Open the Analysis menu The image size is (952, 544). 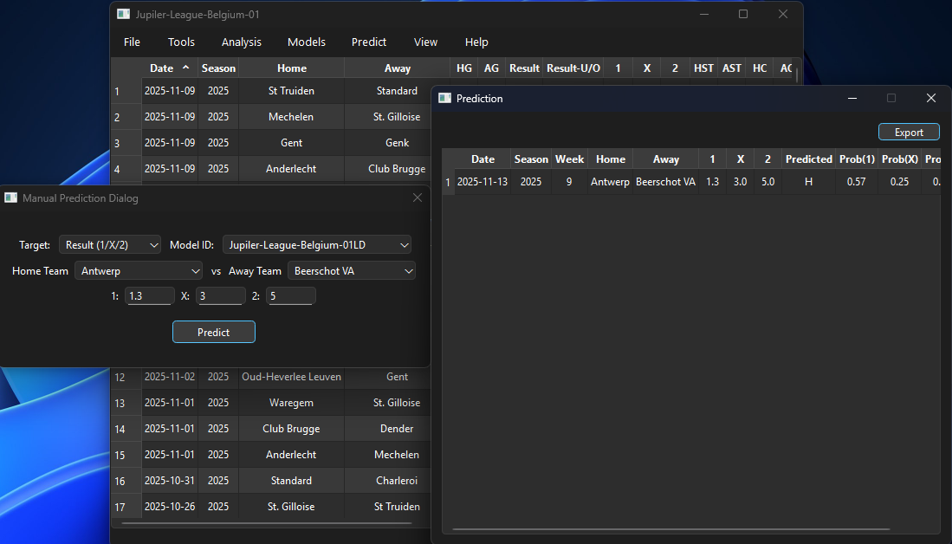pyautogui.click(x=241, y=42)
